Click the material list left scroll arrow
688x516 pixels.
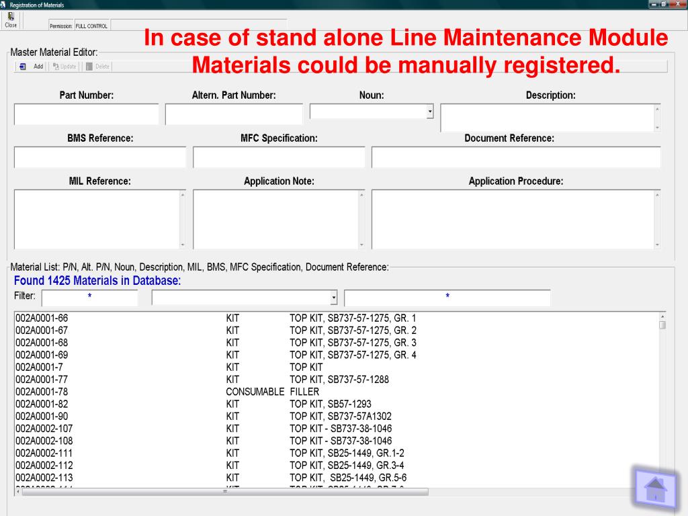pos(18,492)
